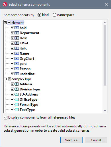
Task: Click the E icon beside bold
Action: coord(17,28)
